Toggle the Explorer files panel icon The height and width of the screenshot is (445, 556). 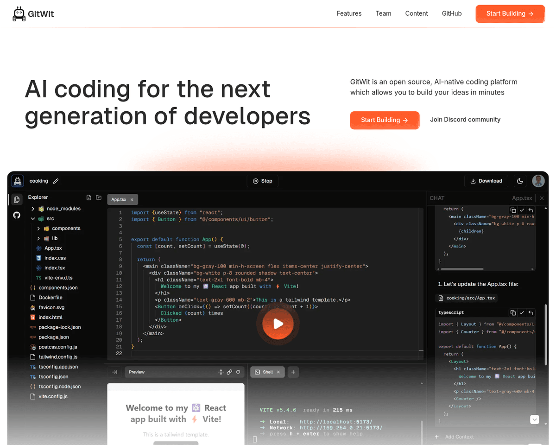(x=17, y=199)
